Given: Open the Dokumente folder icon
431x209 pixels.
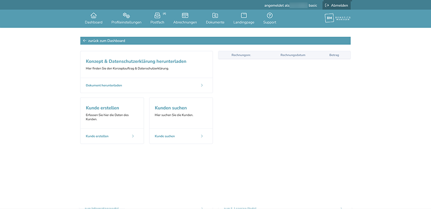Looking at the screenshot, I should pos(215,15).
